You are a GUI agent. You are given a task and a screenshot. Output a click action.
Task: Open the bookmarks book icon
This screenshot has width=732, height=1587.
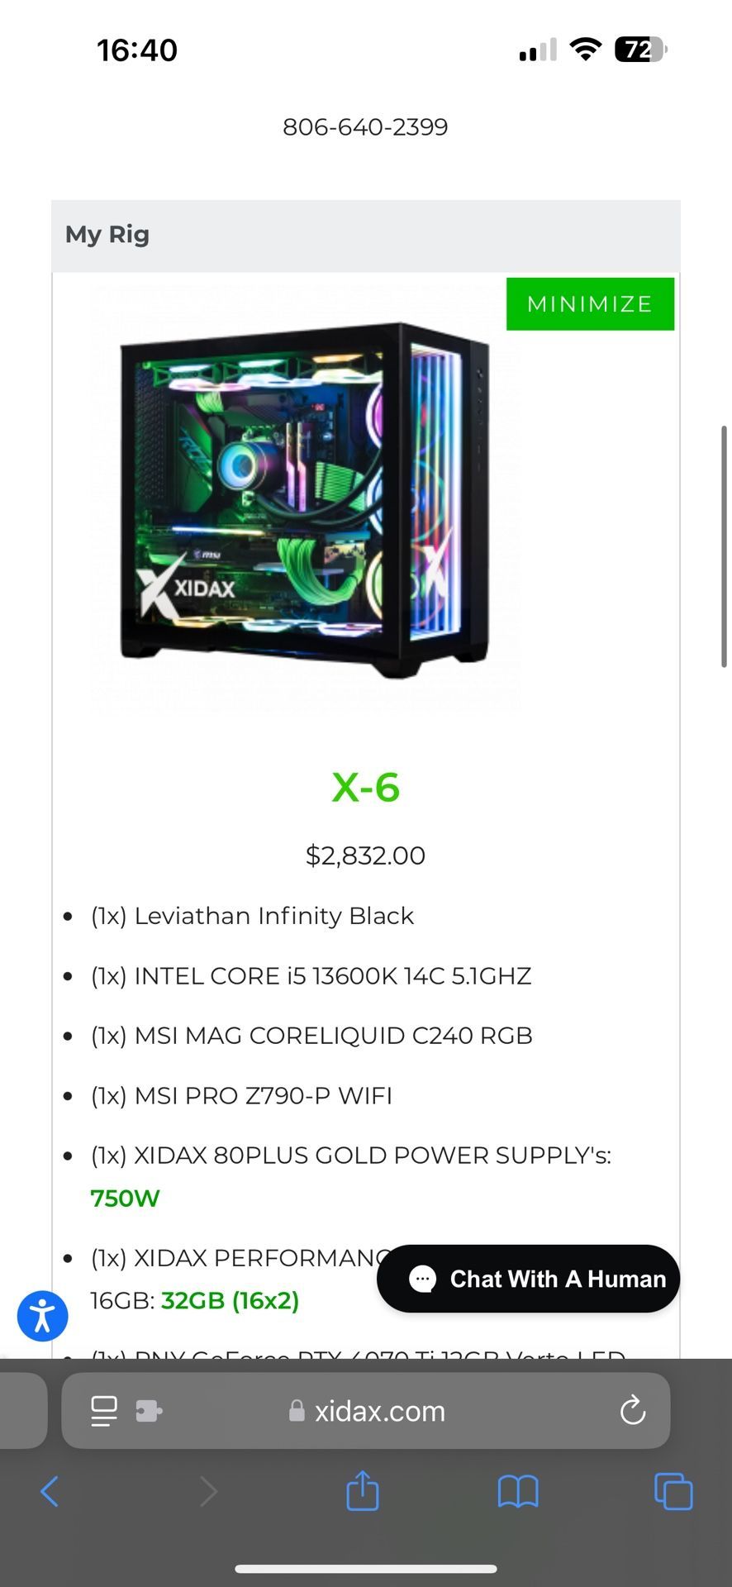[x=518, y=1492]
